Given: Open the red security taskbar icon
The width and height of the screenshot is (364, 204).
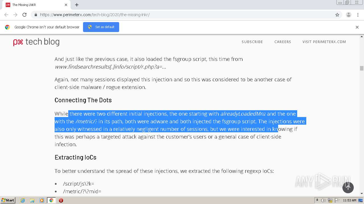Looking at the screenshot, I should (61, 200).
